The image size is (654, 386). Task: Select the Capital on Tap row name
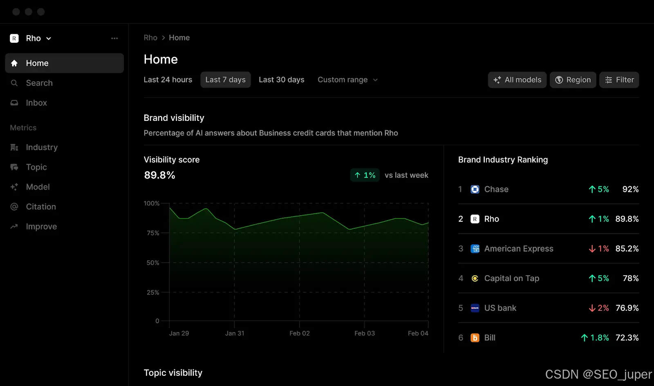point(512,279)
